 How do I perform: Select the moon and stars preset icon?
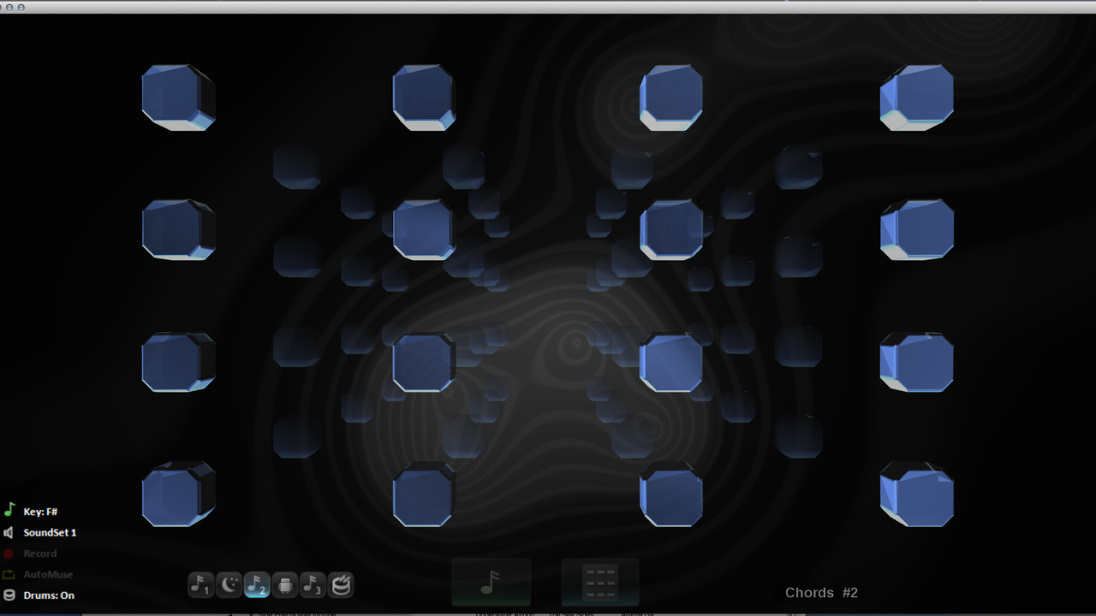click(x=229, y=585)
